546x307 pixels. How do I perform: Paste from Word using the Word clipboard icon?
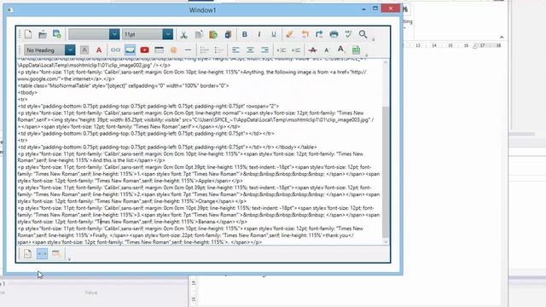[x=228, y=34]
